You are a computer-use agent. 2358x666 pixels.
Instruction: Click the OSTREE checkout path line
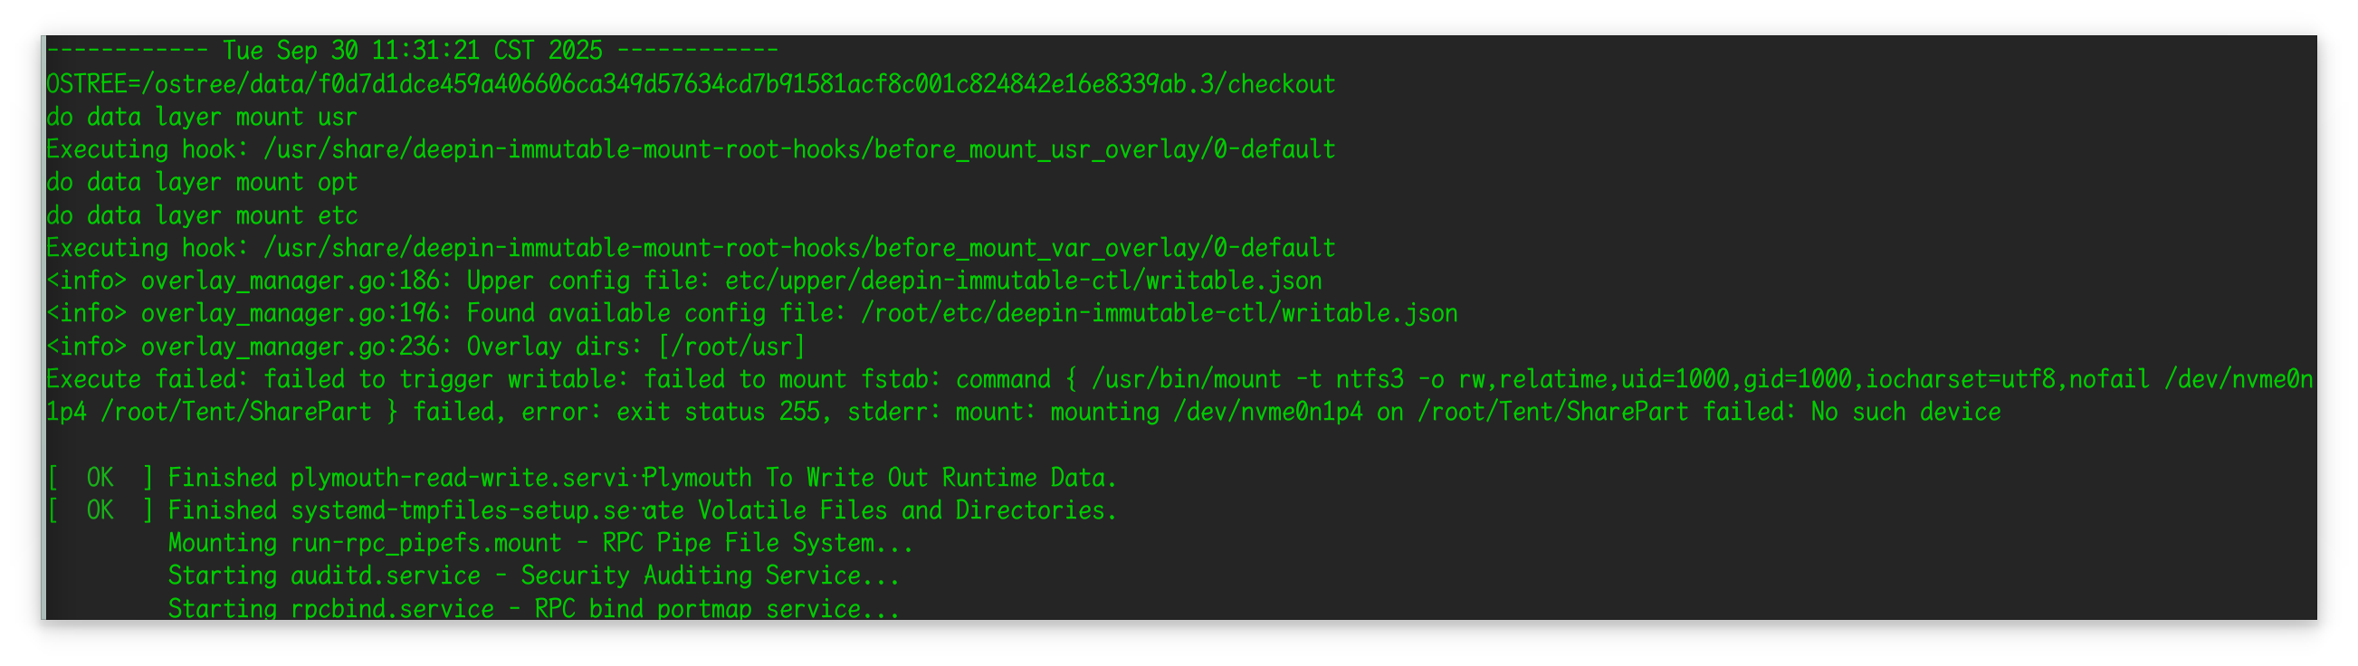691,84
